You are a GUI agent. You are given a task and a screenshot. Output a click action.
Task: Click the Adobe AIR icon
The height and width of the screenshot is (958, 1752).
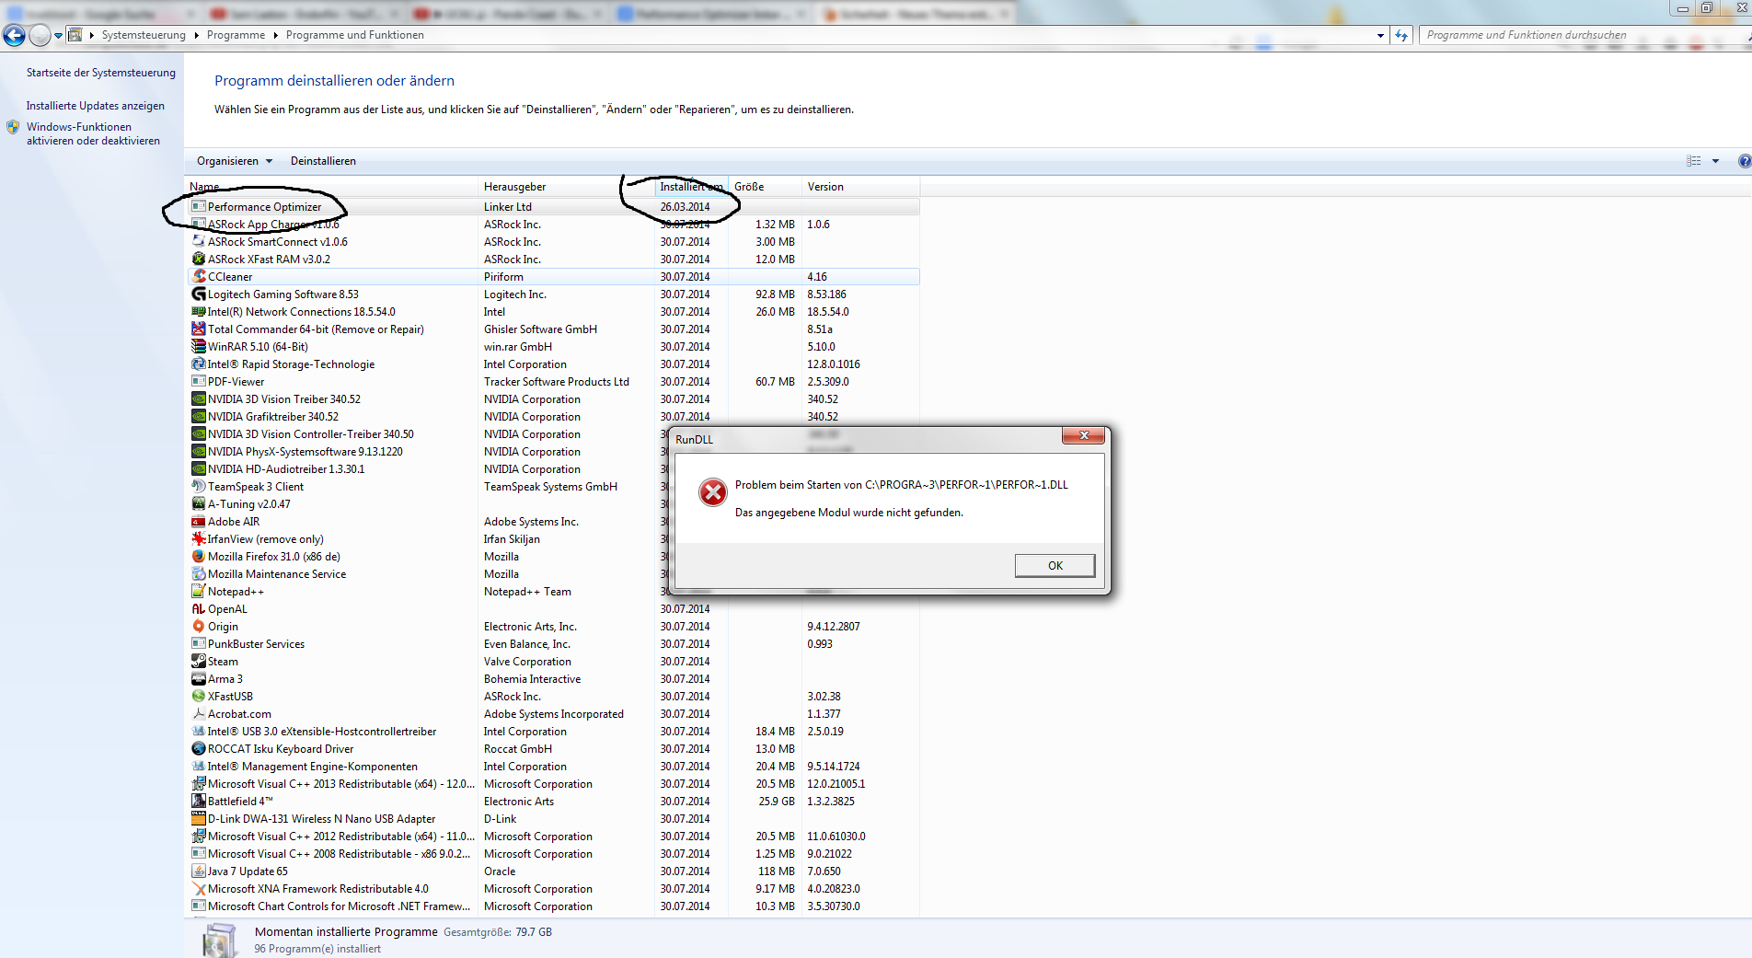tap(199, 522)
